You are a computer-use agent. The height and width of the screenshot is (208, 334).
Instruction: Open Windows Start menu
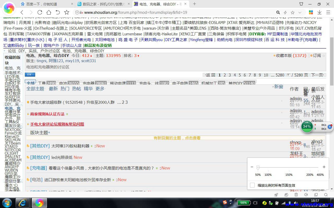click(7, 203)
